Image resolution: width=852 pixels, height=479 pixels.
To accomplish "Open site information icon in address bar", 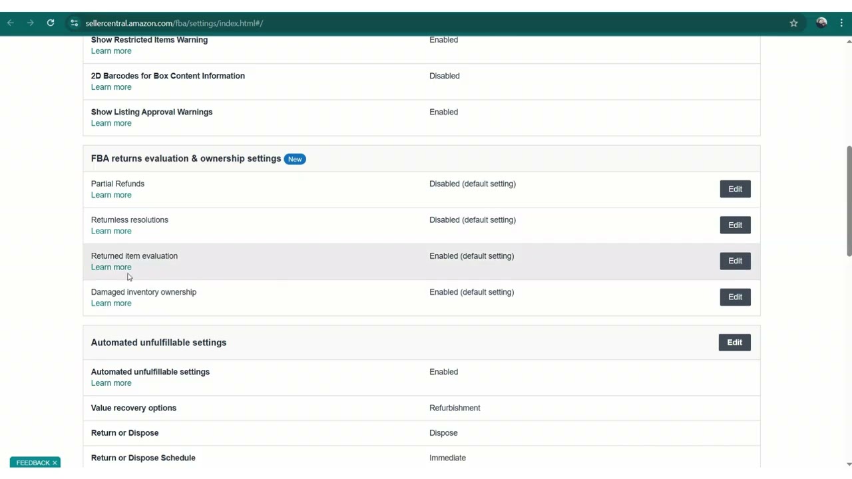I will (x=75, y=23).
